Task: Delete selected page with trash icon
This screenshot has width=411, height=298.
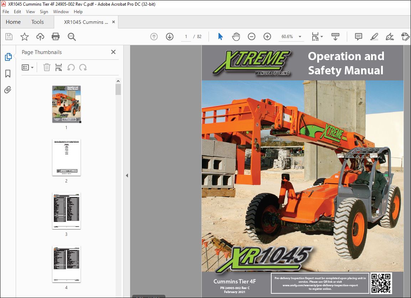Action: (47, 68)
